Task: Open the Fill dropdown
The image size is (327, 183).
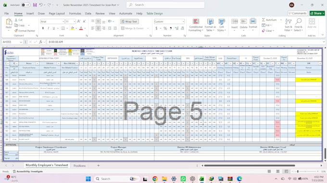Action: pos(267,25)
